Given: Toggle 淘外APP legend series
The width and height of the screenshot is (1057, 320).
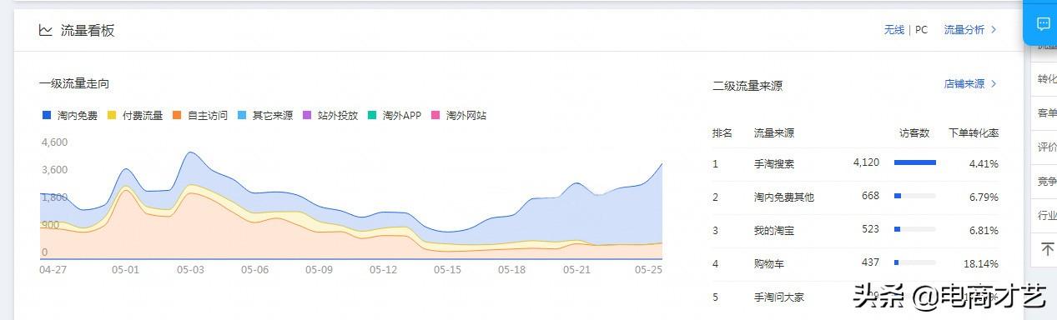Looking at the screenshot, I should coord(395,115).
